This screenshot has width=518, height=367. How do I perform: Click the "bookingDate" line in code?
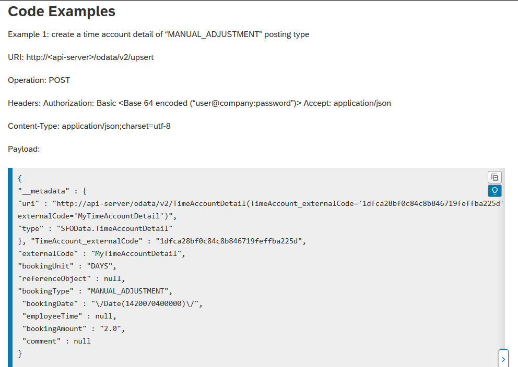112,303
